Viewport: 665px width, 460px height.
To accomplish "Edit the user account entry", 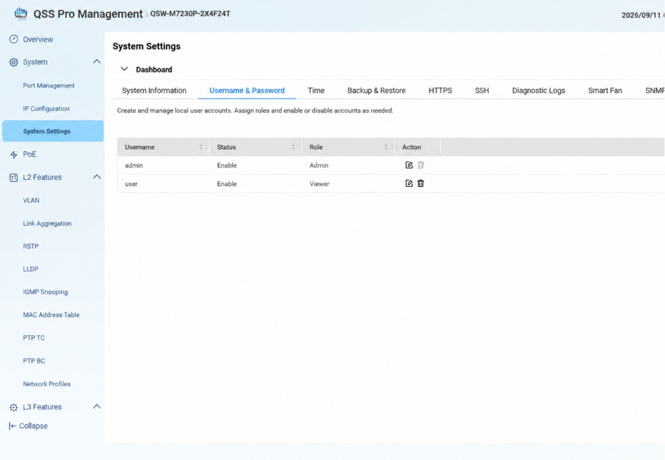I will [409, 183].
